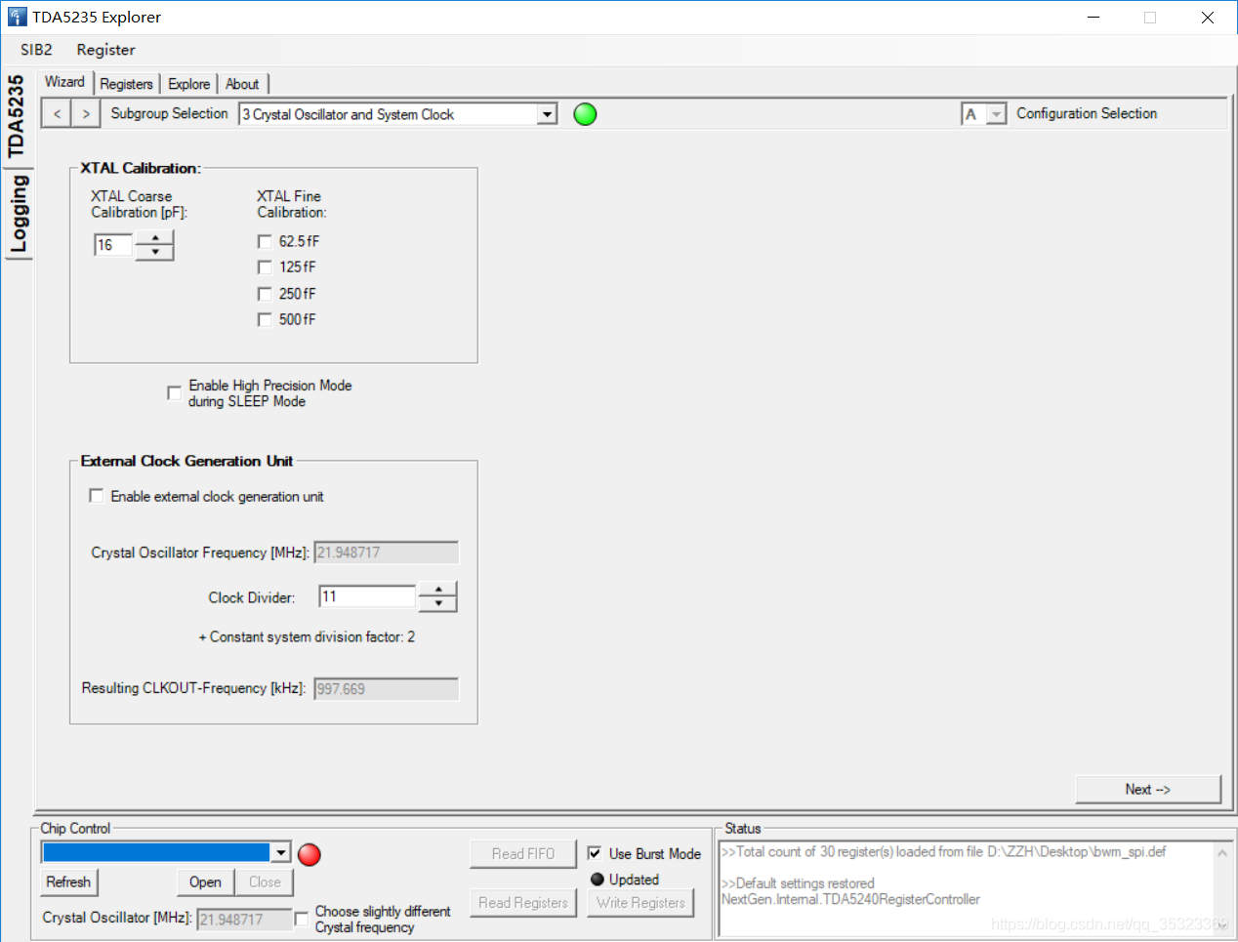Viewport: 1238px width, 942px height.
Task: Select the TDA5235 vertical side tab
Action: [x=16, y=116]
